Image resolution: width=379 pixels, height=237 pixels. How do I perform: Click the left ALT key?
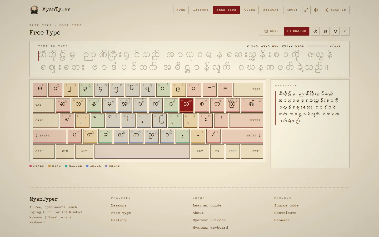(84, 151)
